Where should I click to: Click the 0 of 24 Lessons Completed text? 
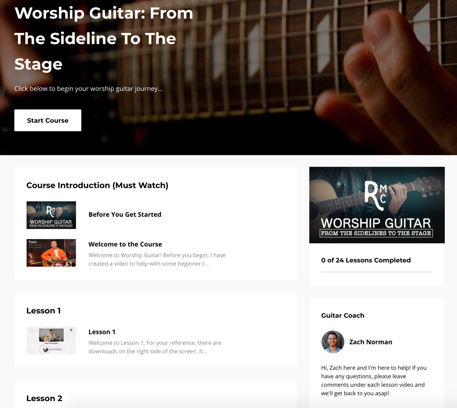pos(366,260)
